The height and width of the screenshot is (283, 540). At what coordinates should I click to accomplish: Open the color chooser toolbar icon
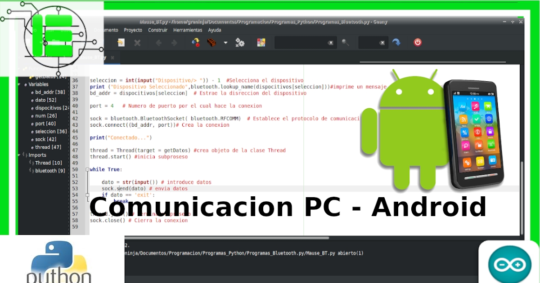pos(261,43)
